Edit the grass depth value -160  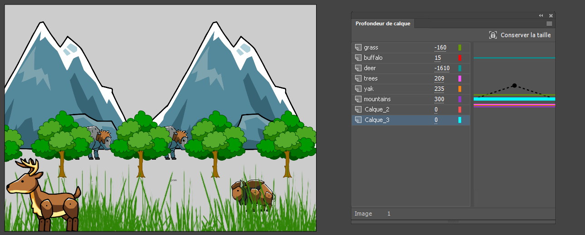(440, 47)
